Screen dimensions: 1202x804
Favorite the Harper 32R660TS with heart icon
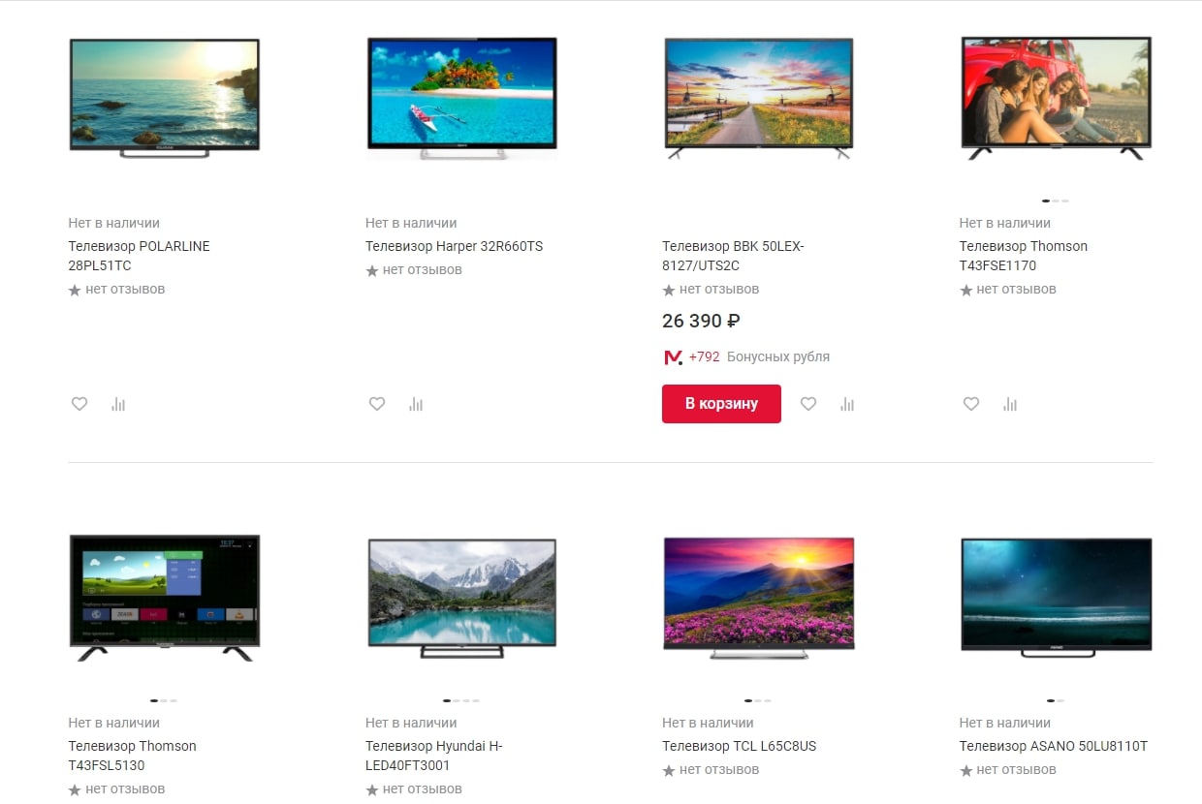377,404
